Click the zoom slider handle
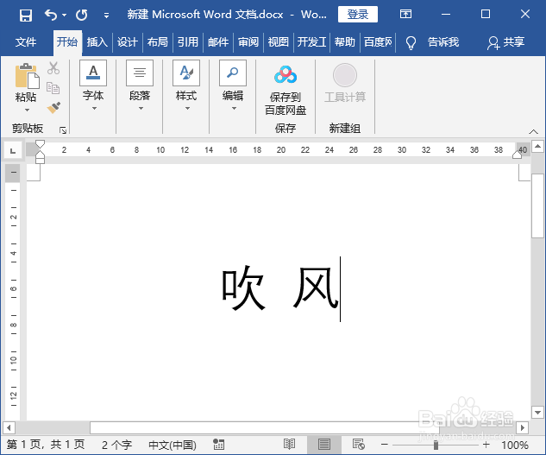This screenshot has height=455, width=546. 436,445
